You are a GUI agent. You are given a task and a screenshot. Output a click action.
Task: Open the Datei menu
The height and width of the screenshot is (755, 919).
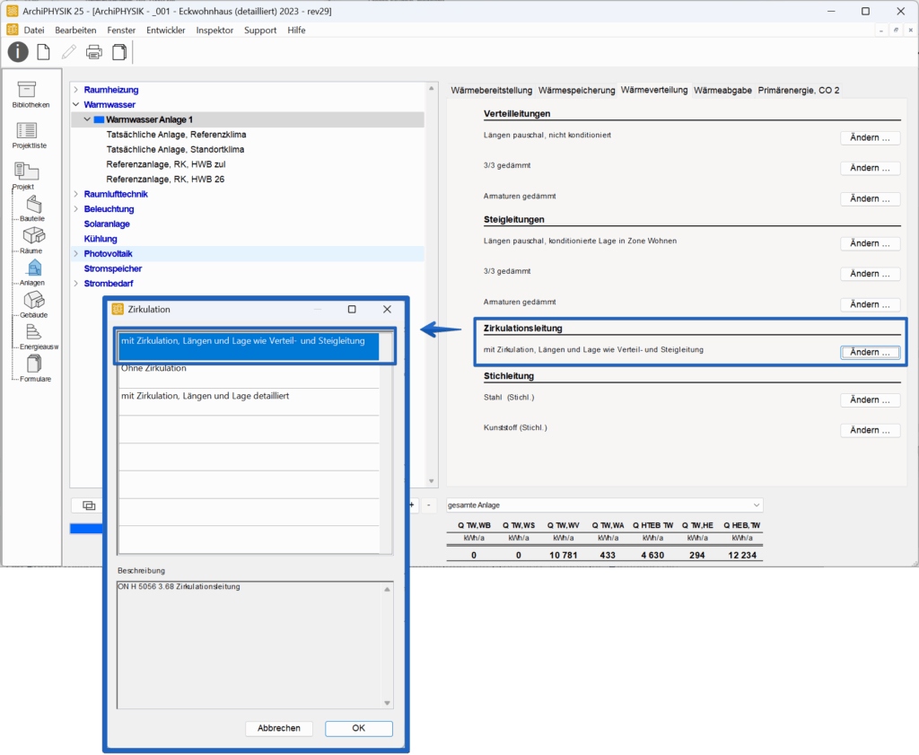pos(34,30)
